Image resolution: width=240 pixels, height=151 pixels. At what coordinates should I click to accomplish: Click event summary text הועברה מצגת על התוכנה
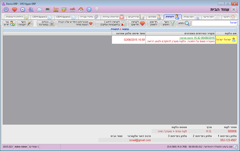coord(181,41)
